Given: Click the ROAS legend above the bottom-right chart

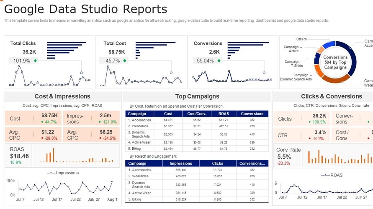Looking at the screenshot, I should pyautogui.click(x=332, y=175).
